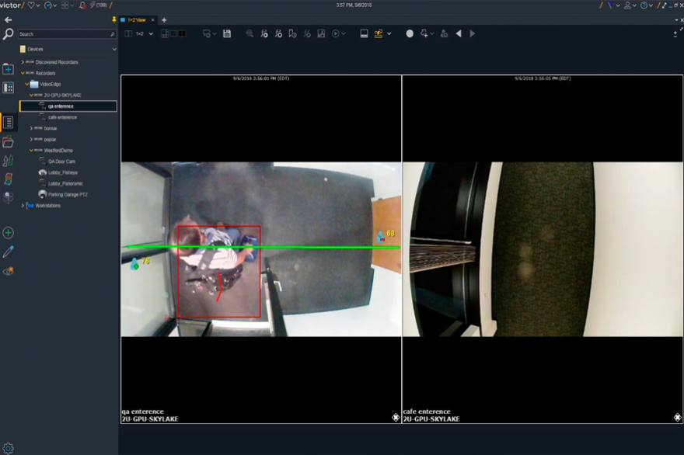Open the grid view menu in the top bar
This screenshot has width=684, height=455.
tap(65, 6)
